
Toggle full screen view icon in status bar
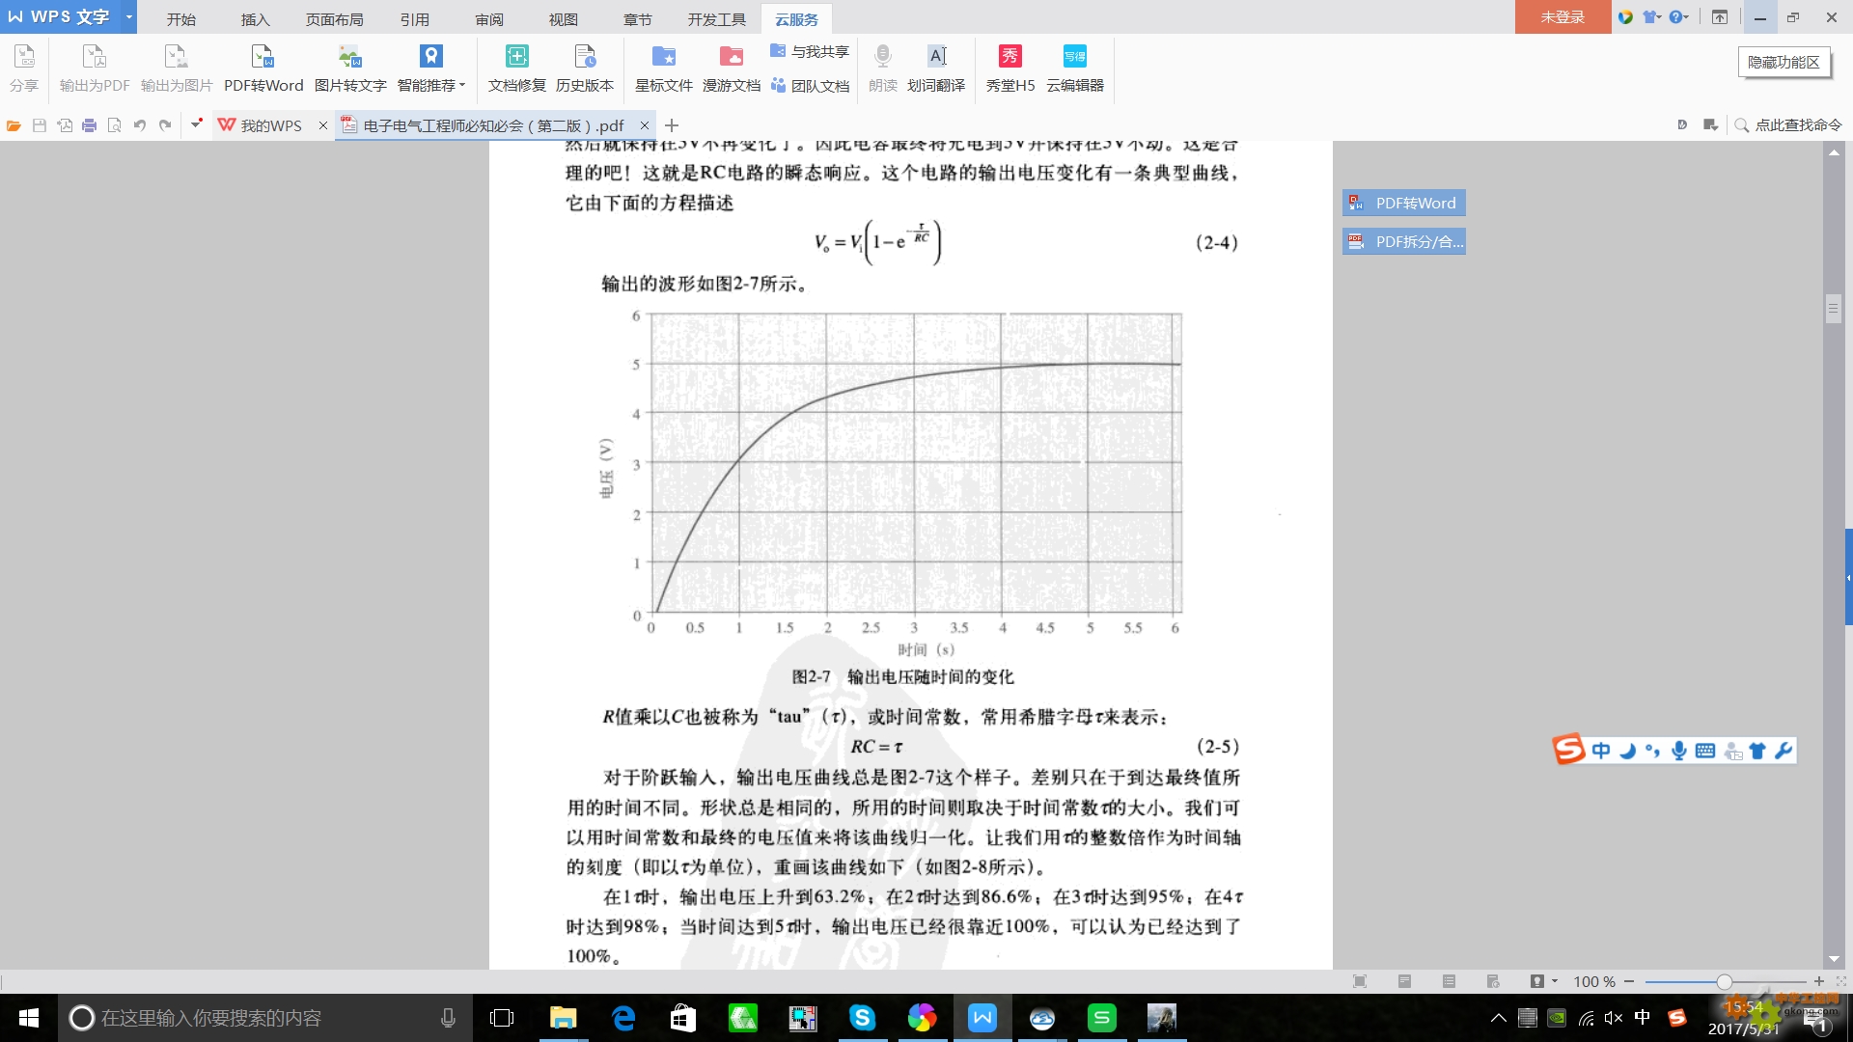click(1360, 981)
